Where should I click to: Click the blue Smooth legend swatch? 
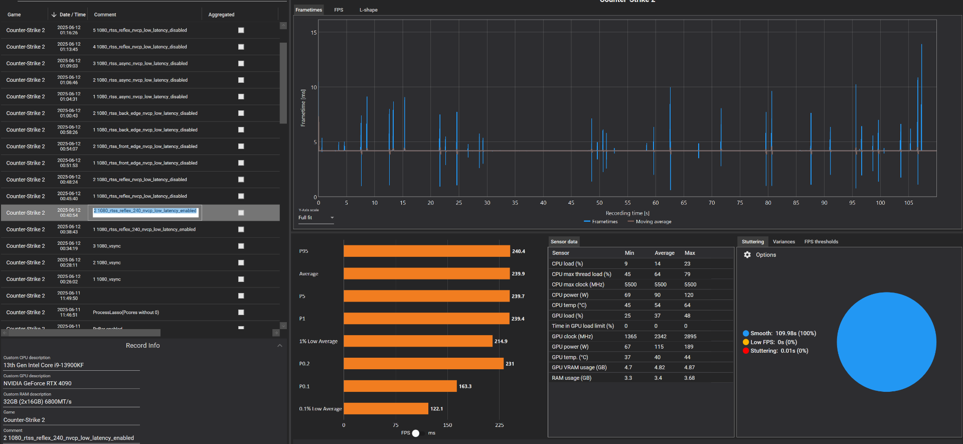click(x=746, y=333)
